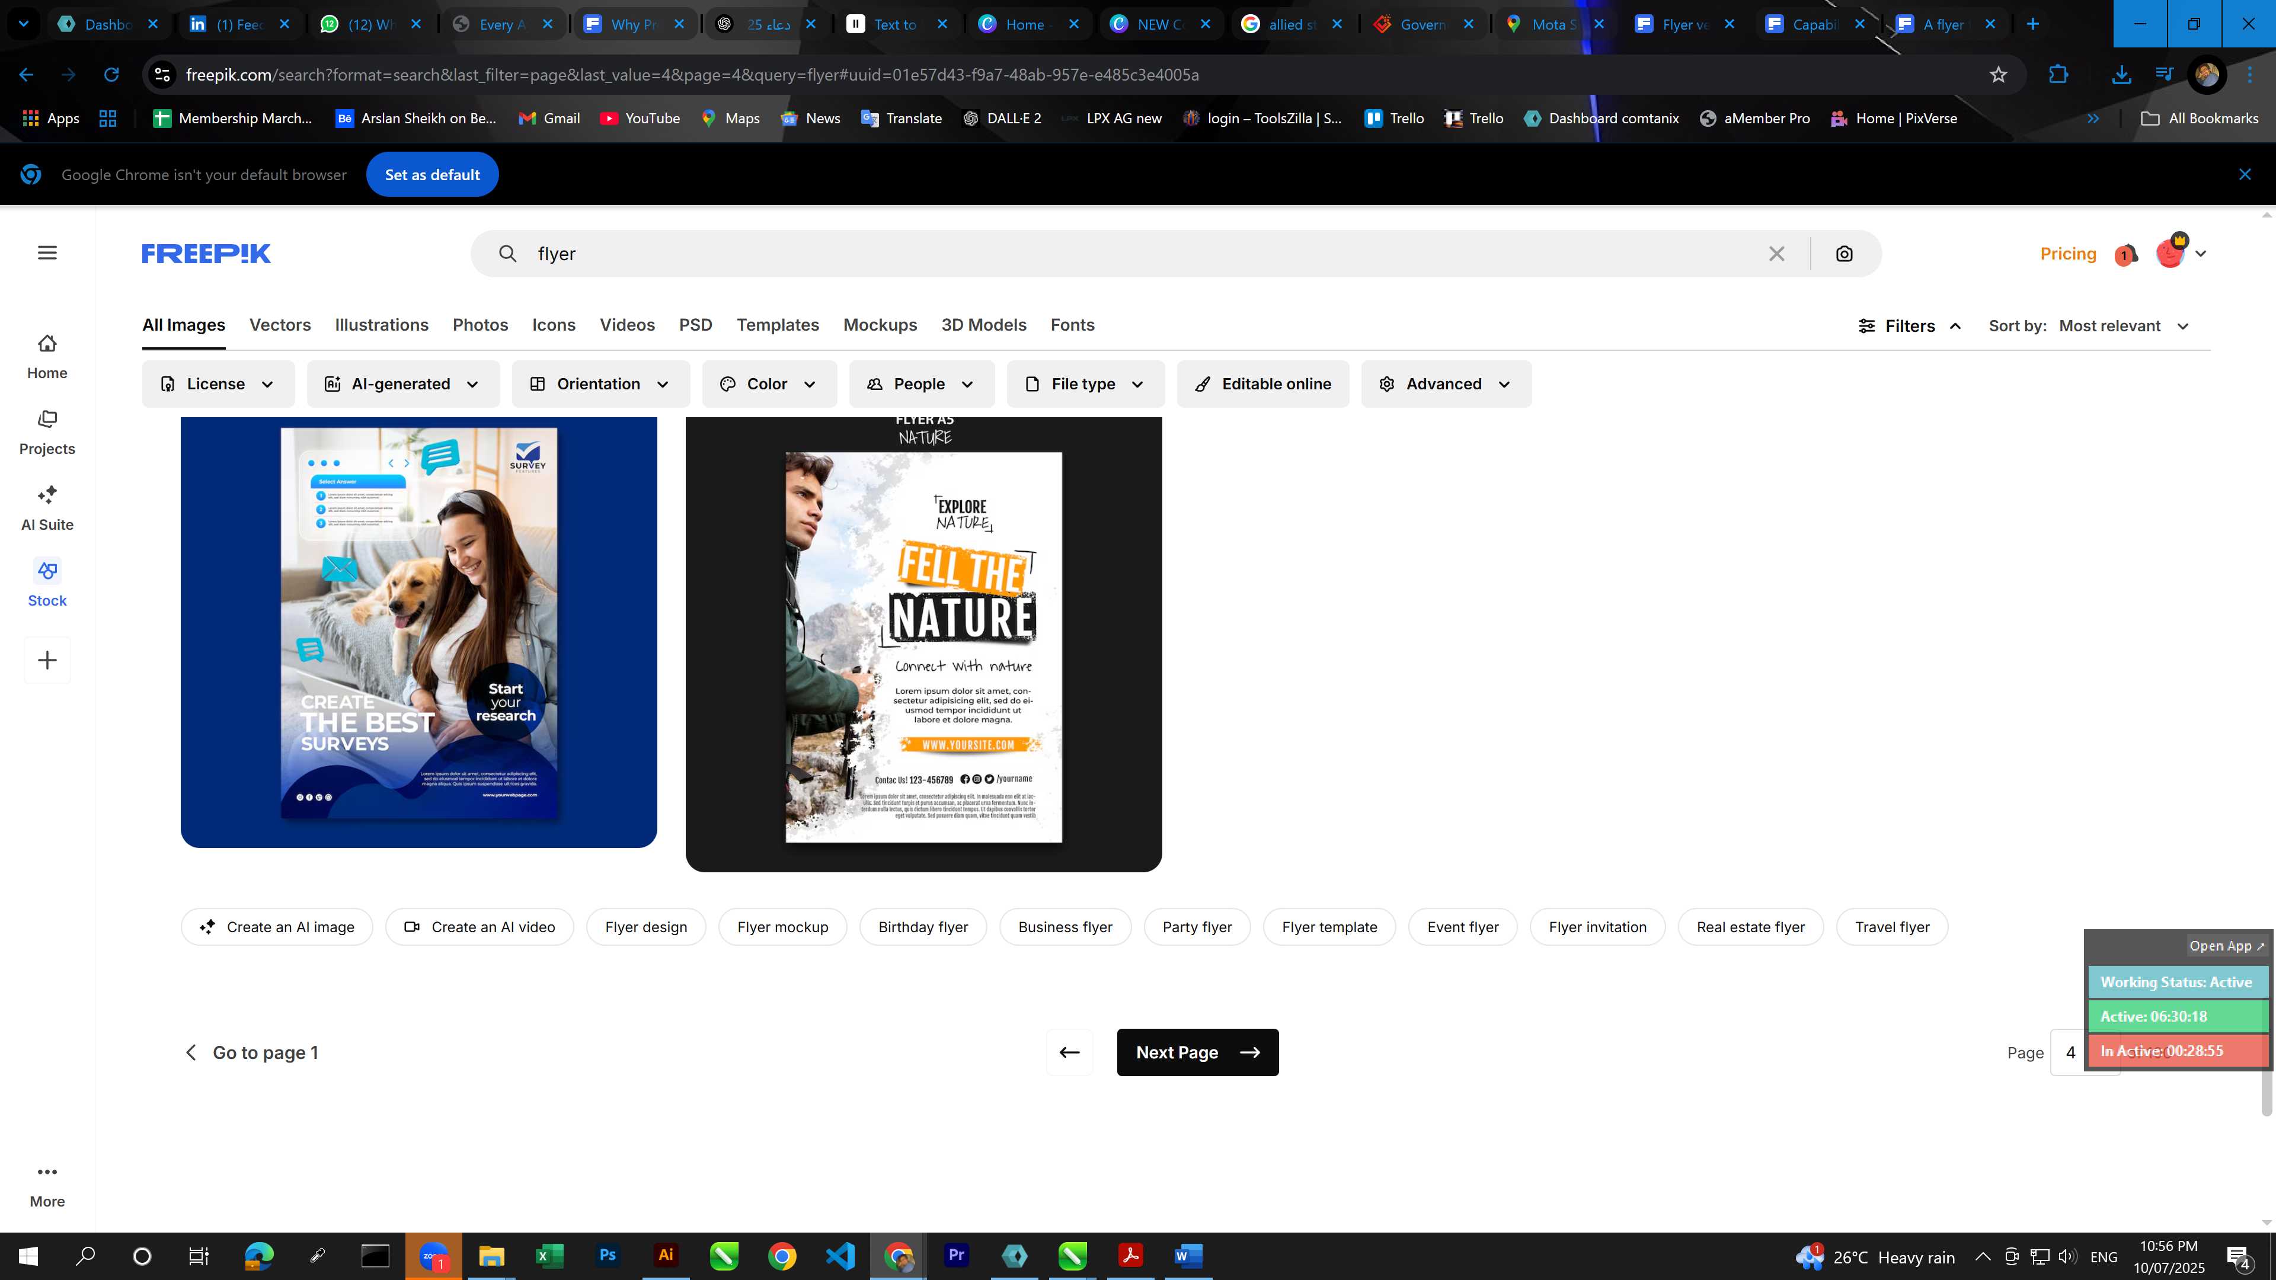Click the page number input field
Image resolution: width=2276 pixels, height=1280 pixels.
click(x=2069, y=1052)
